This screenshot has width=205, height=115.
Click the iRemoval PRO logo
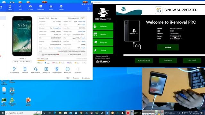pyautogui.click(x=103, y=14)
